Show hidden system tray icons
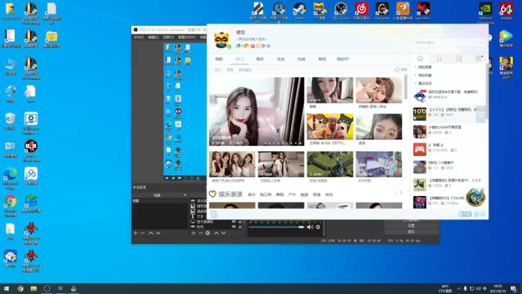The height and width of the screenshot is (294, 522). (459, 289)
